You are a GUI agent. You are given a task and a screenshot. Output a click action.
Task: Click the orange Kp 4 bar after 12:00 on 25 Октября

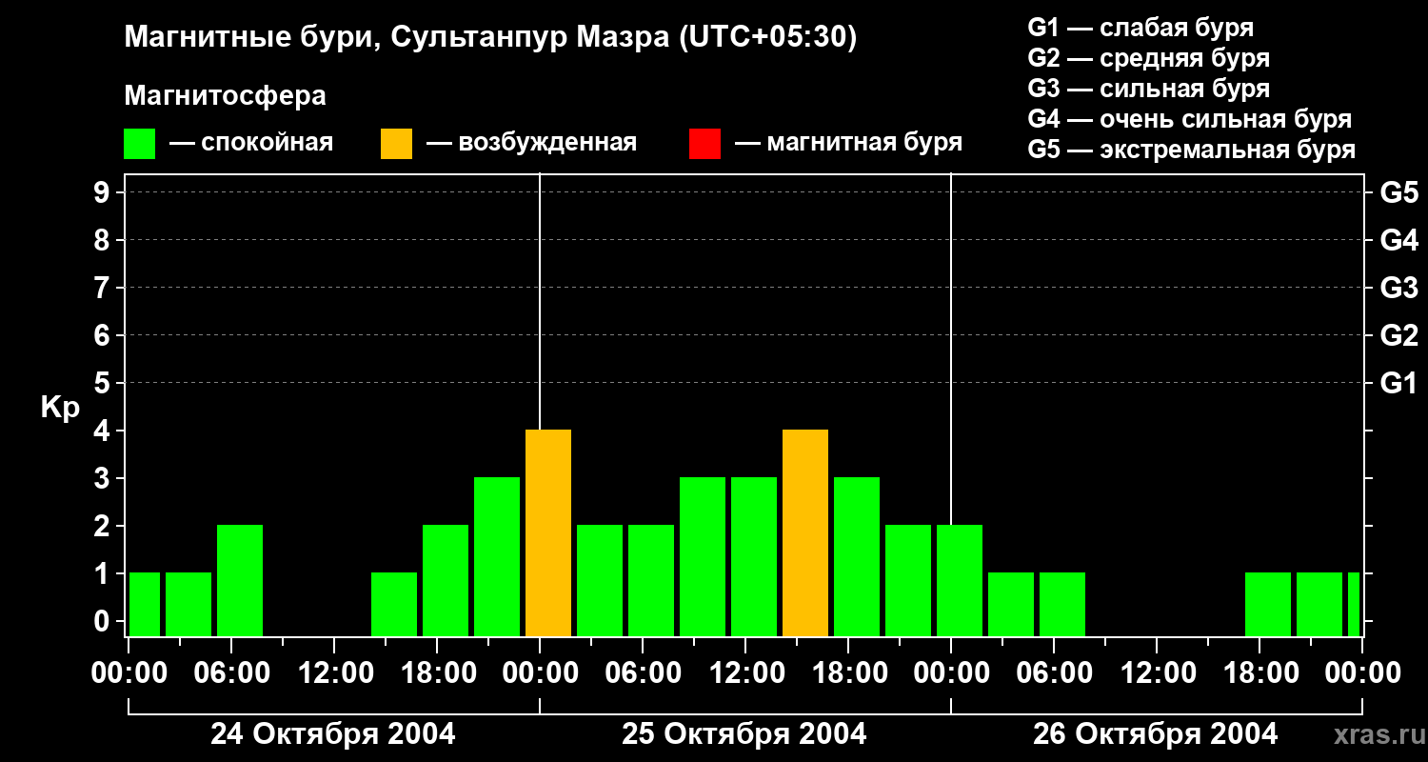[805, 533]
